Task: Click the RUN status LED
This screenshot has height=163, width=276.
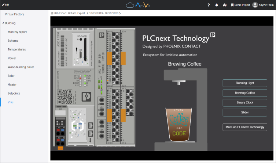Action: tap(85, 76)
